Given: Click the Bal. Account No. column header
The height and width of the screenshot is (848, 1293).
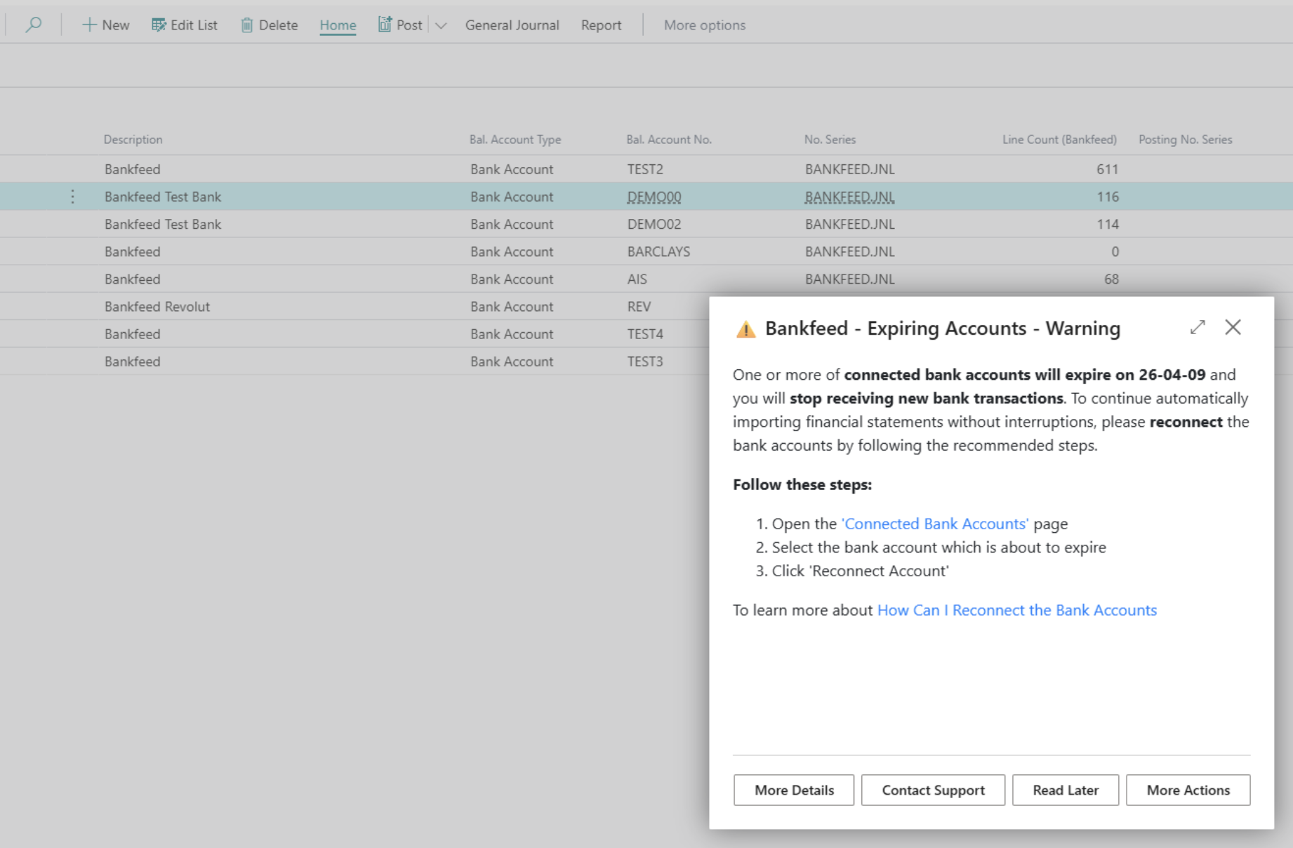Looking at the screenshot, I should coord(669,140).
